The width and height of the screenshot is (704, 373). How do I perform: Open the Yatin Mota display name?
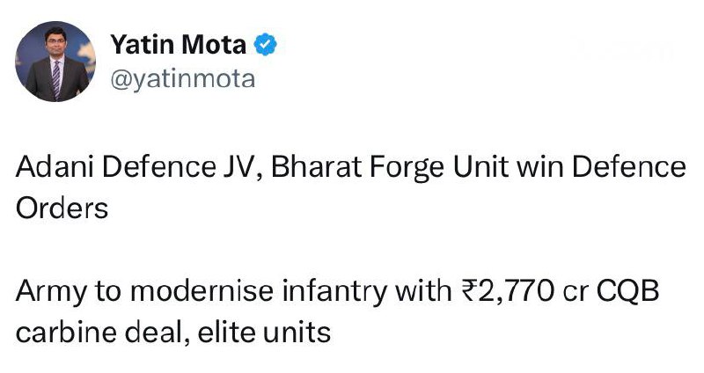(178, 46)
